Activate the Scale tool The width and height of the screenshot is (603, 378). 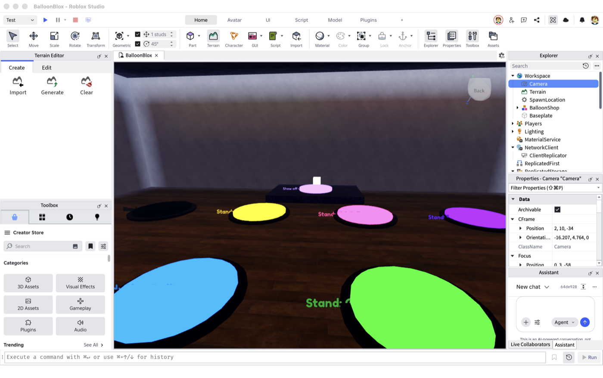point(54,39)
